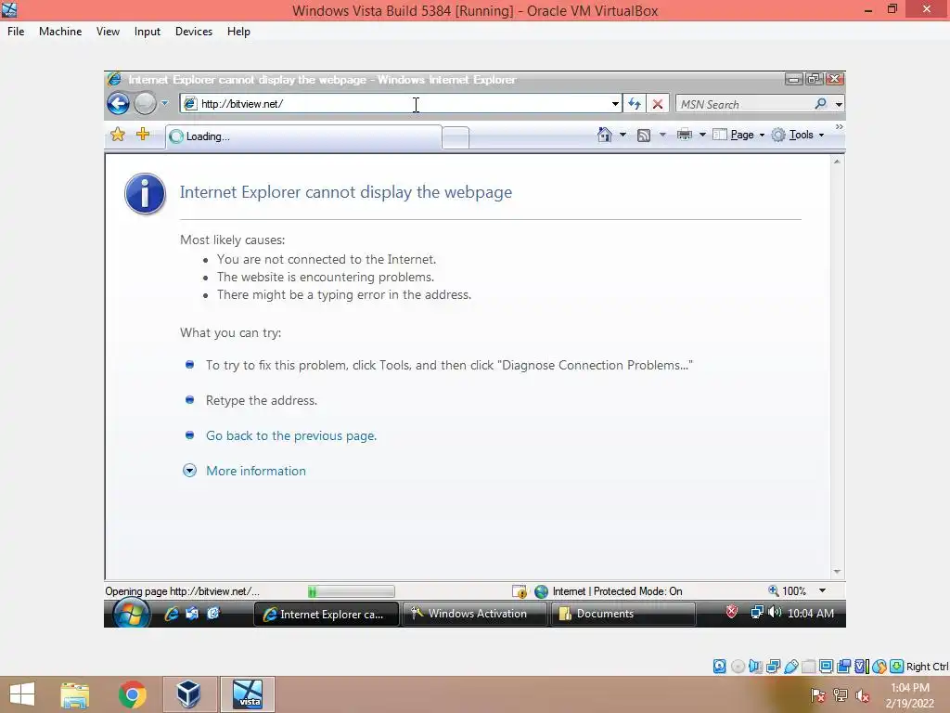Open the zoom level dropdown arrow
950x713 pixels.
[822, 590]
